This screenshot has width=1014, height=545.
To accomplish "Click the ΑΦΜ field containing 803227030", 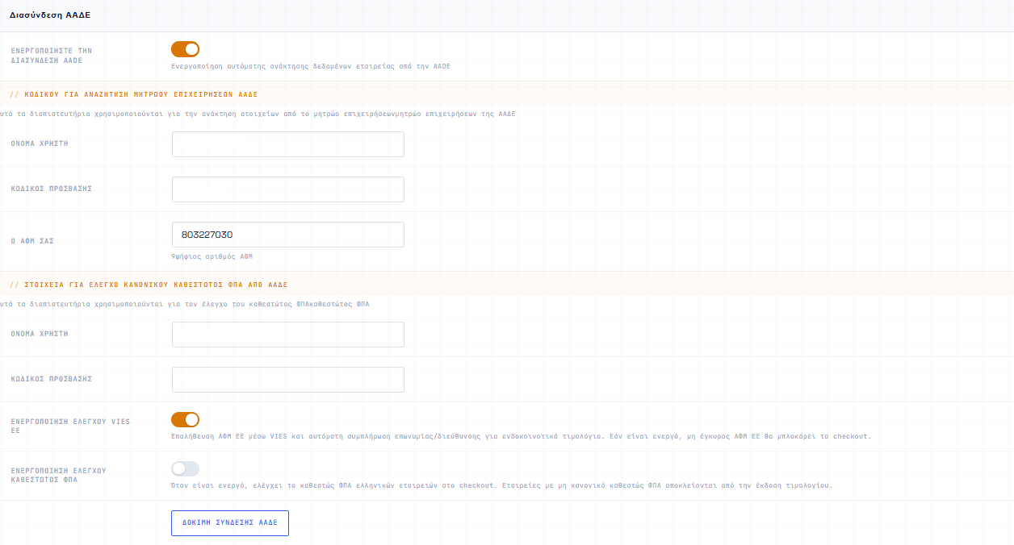I will [x=287, y=235].
